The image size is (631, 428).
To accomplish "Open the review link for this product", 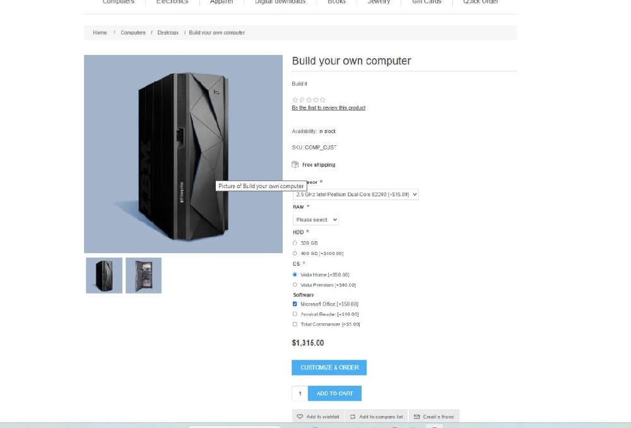I will tap(328, 107).
